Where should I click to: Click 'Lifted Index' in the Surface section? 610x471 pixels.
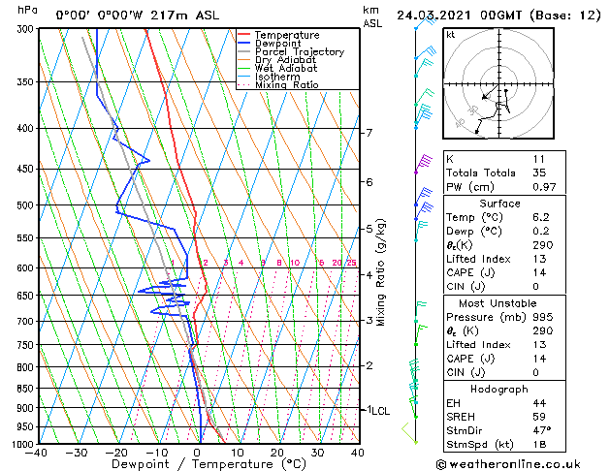(x=478, y=259)
